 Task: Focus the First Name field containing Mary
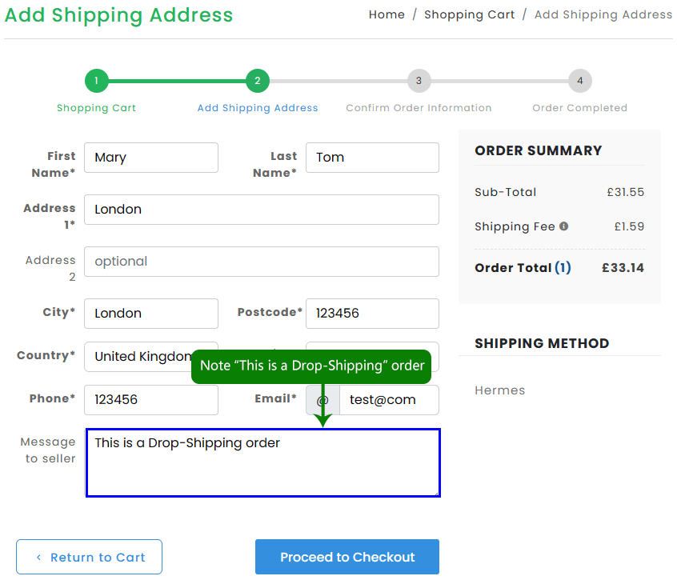tap(150, 158)
